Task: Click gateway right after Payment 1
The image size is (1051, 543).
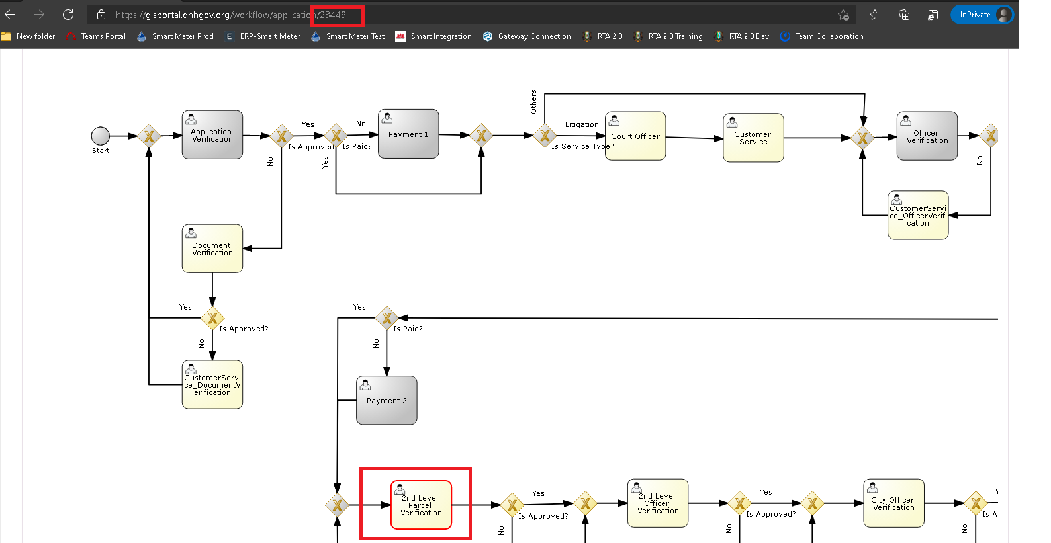Action: click(x=481, y=136)
